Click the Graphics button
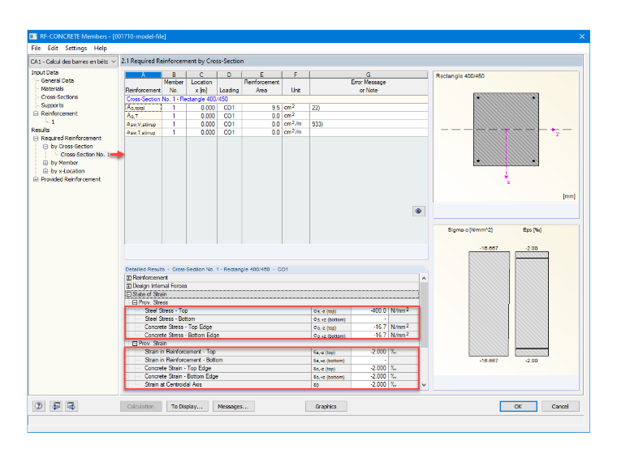The height and width of the screenshot is (462, 617). click(326, 406)
